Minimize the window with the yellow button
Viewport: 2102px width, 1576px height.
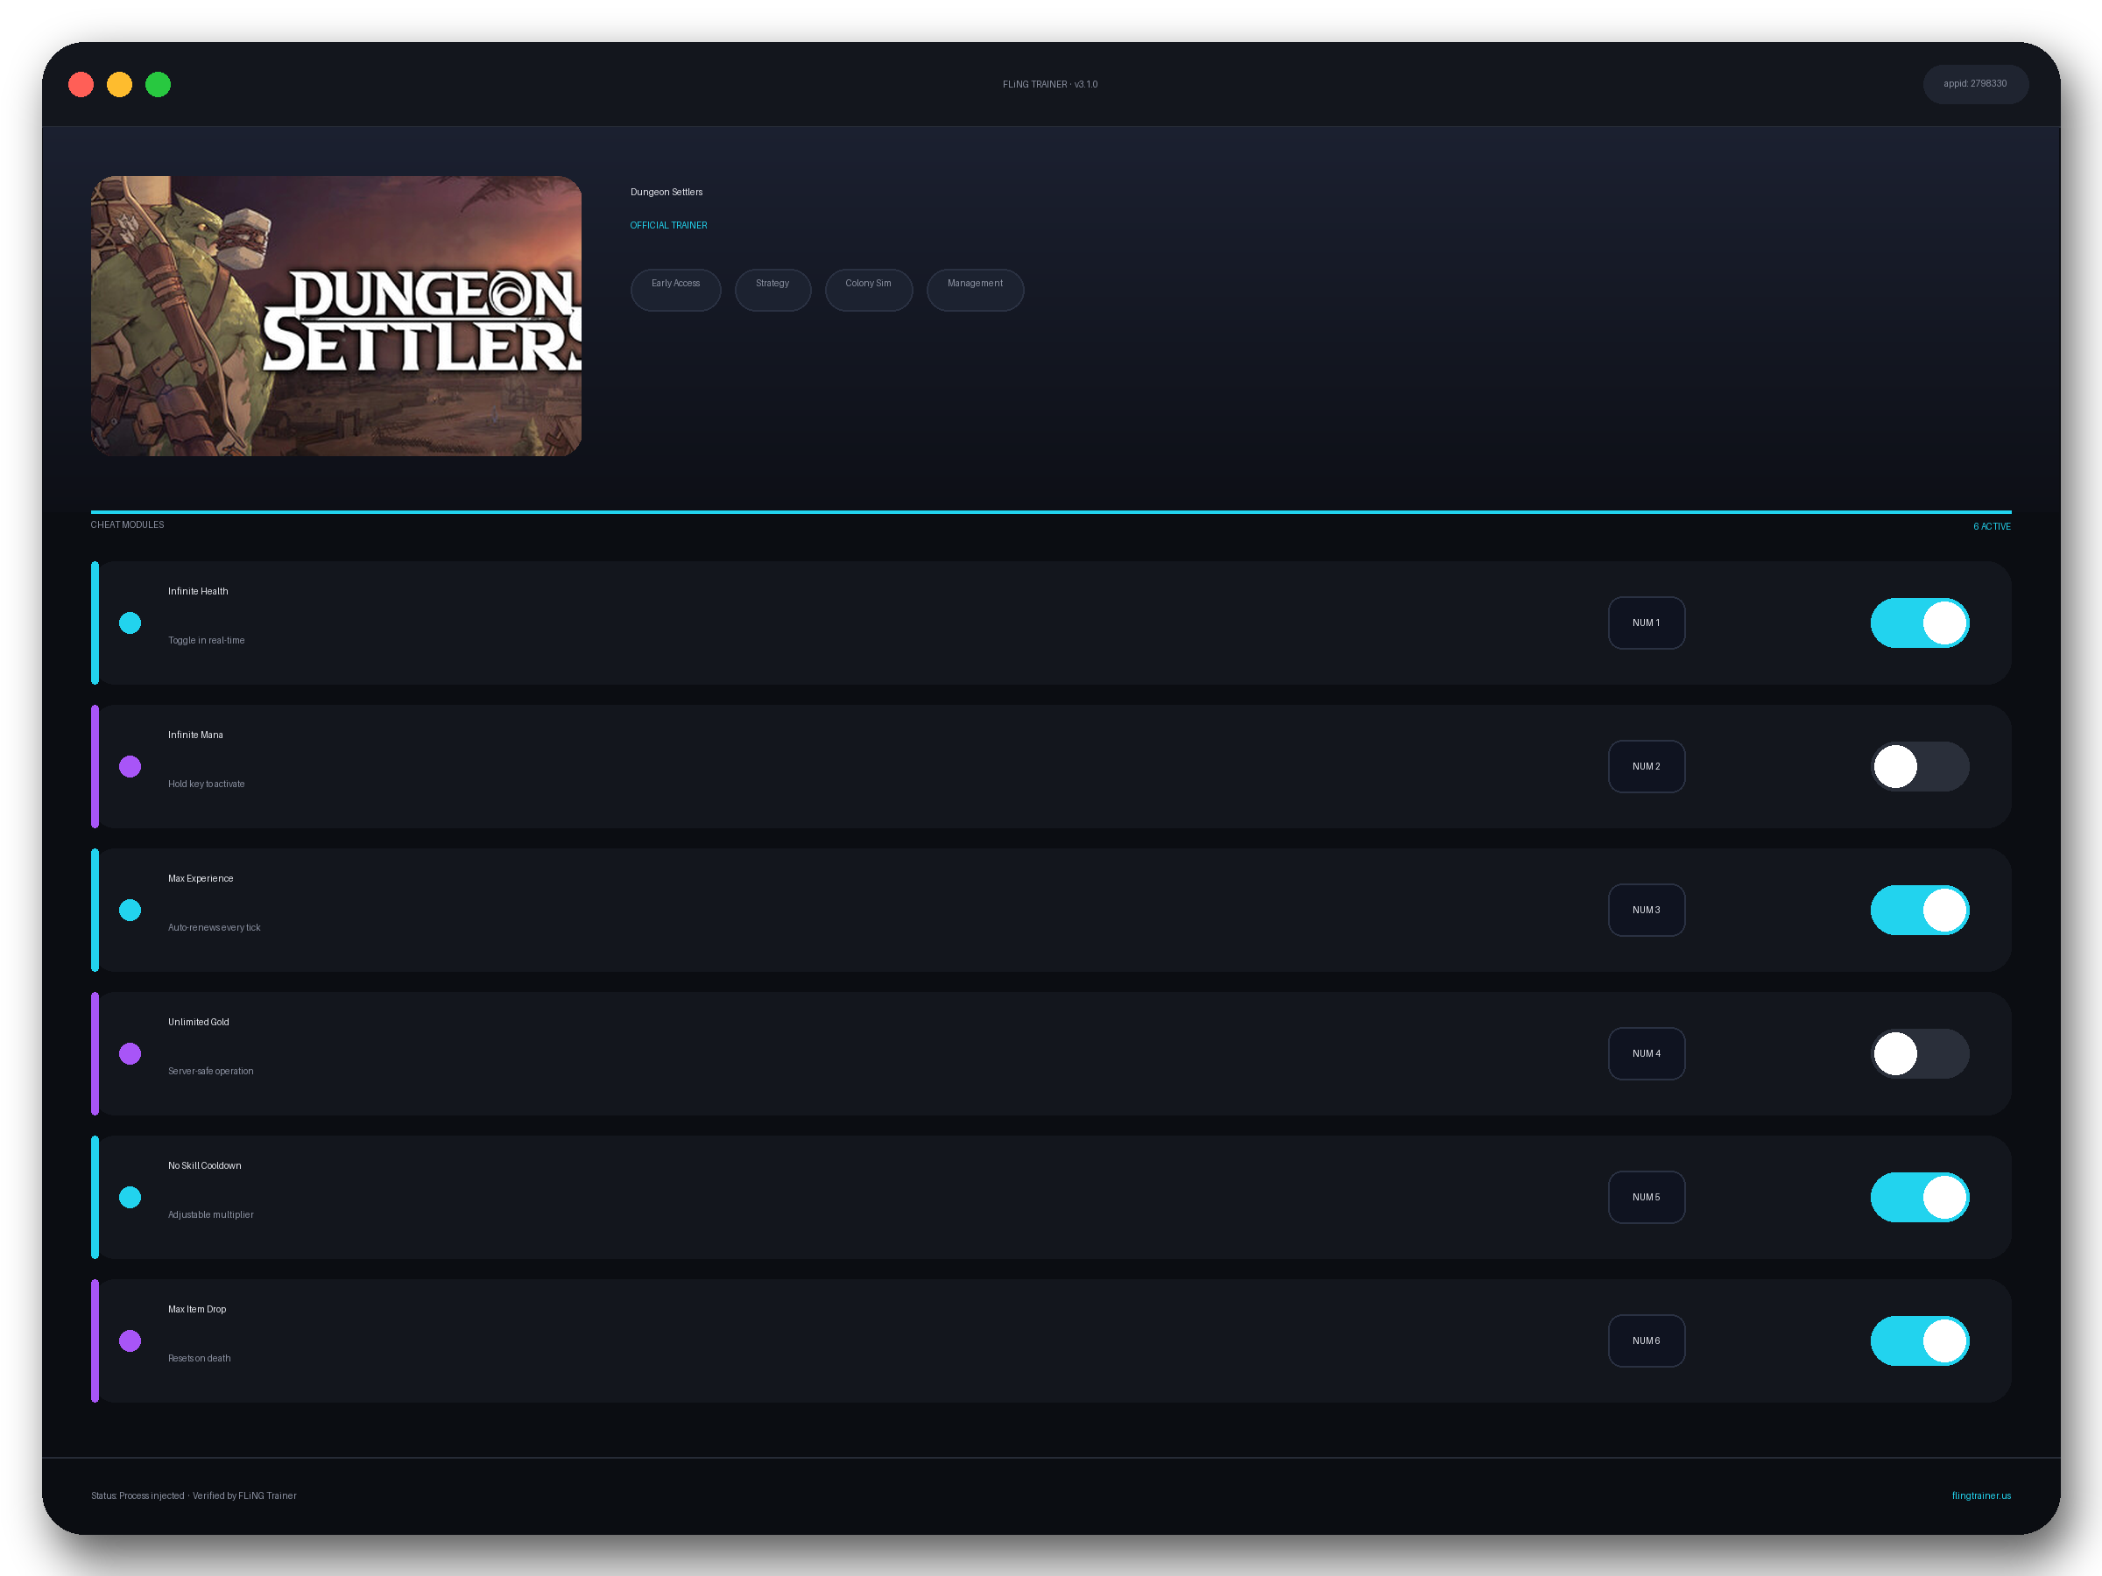tap(120, 85)
